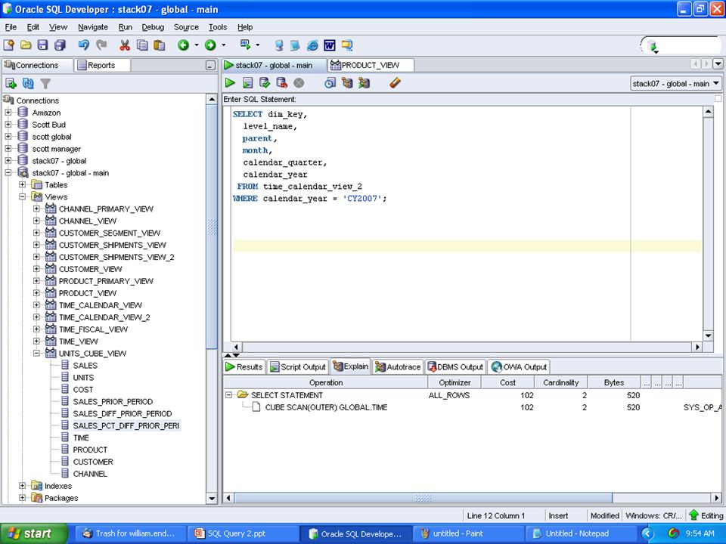Click the green Forward navigation icon
Screen dimensions: 726x544
tap(210, 45)
